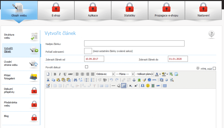This screenshot has width=224, height=128.
Task: Select Vytvořit článek in sidebar
Action: click(x=21, y=50)
